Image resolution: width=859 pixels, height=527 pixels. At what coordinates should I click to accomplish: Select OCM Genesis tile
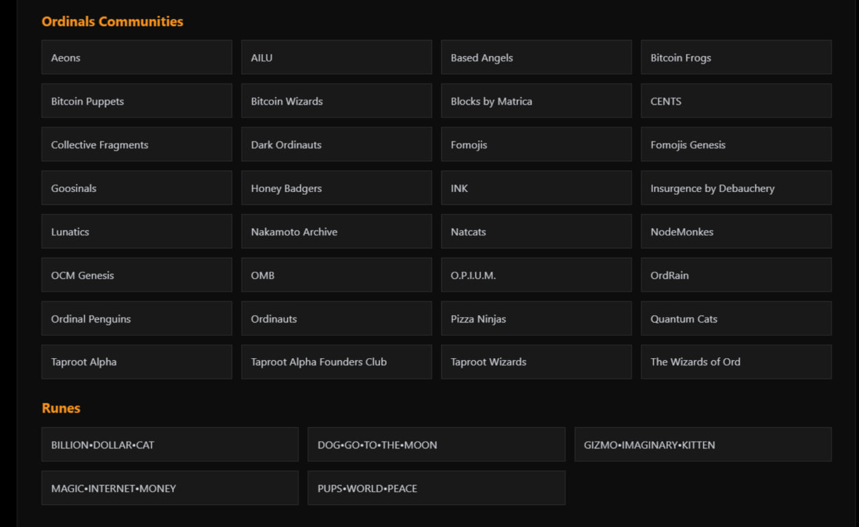point(137,275)
